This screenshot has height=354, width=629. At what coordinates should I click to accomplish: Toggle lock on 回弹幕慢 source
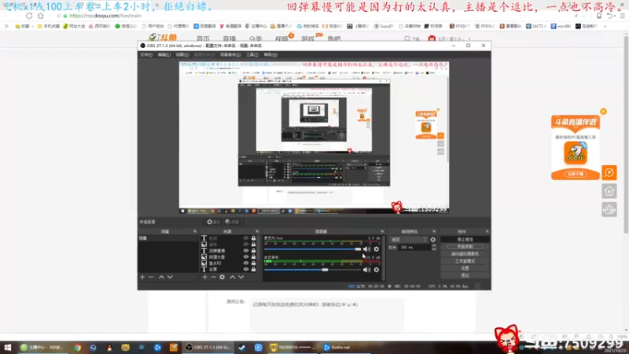coord(253,250)
